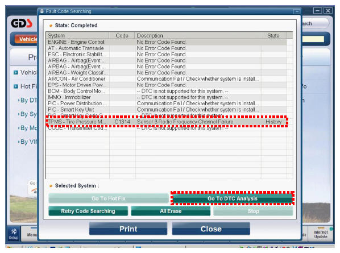Click the State column header
This screenshot has height=253, width=340.
[273, 35]
